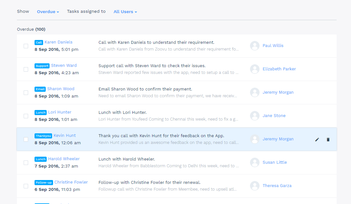Image resolution: width=351 pixels, height=204 pixels.
Task: Click the Email tag badge for Sharon Wood
Action: click(x=40, y=89)
